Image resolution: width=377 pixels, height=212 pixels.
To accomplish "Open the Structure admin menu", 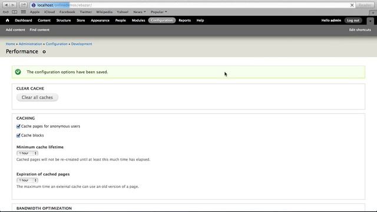I will 64,21.
